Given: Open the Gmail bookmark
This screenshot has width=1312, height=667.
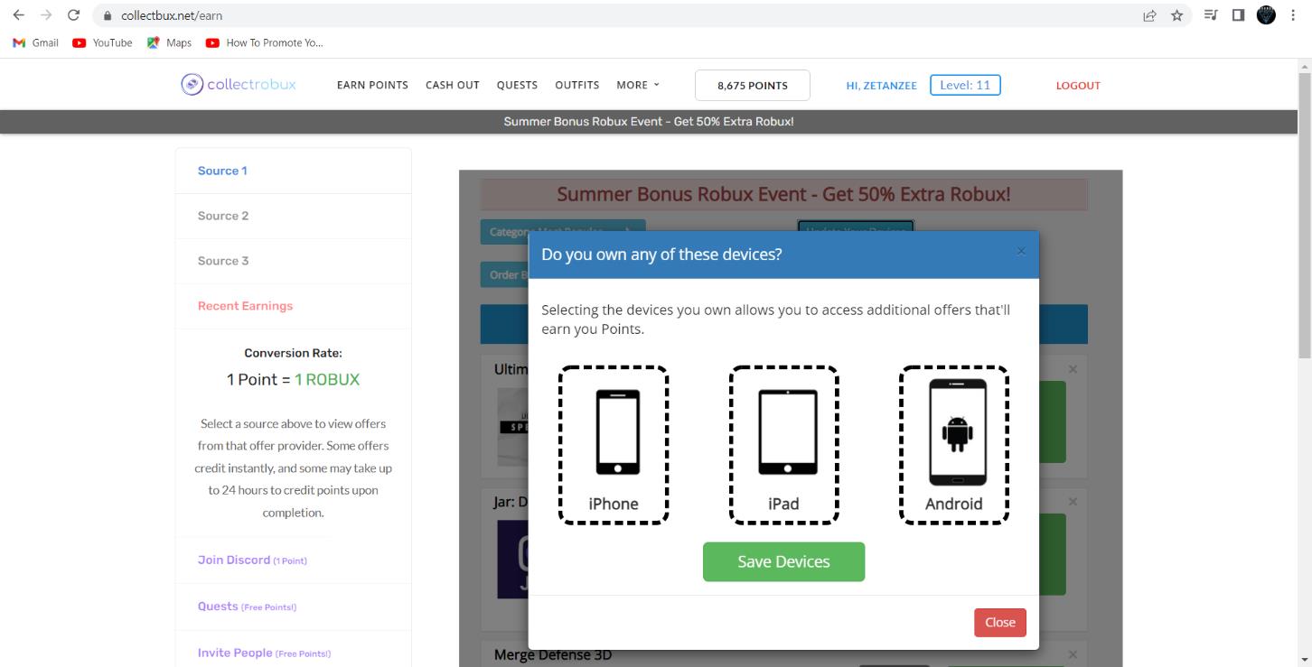Looking at the screenshot, I should (x=35, y=42).
